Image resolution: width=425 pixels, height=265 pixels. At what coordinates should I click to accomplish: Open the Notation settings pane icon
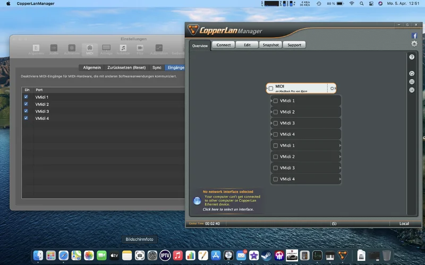click(123, 49)
